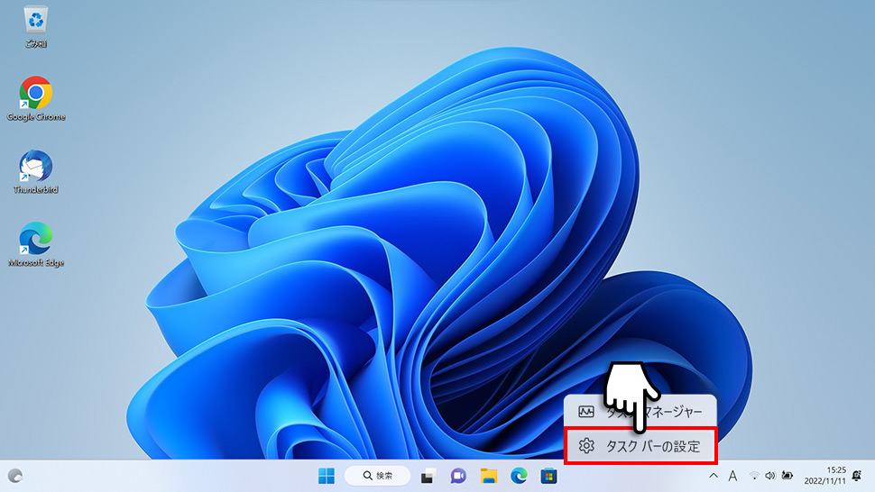The height and width of the screenshot is (492, 875).
Task: Open Task View in the taskbar
Action: [x=430, y=475]
